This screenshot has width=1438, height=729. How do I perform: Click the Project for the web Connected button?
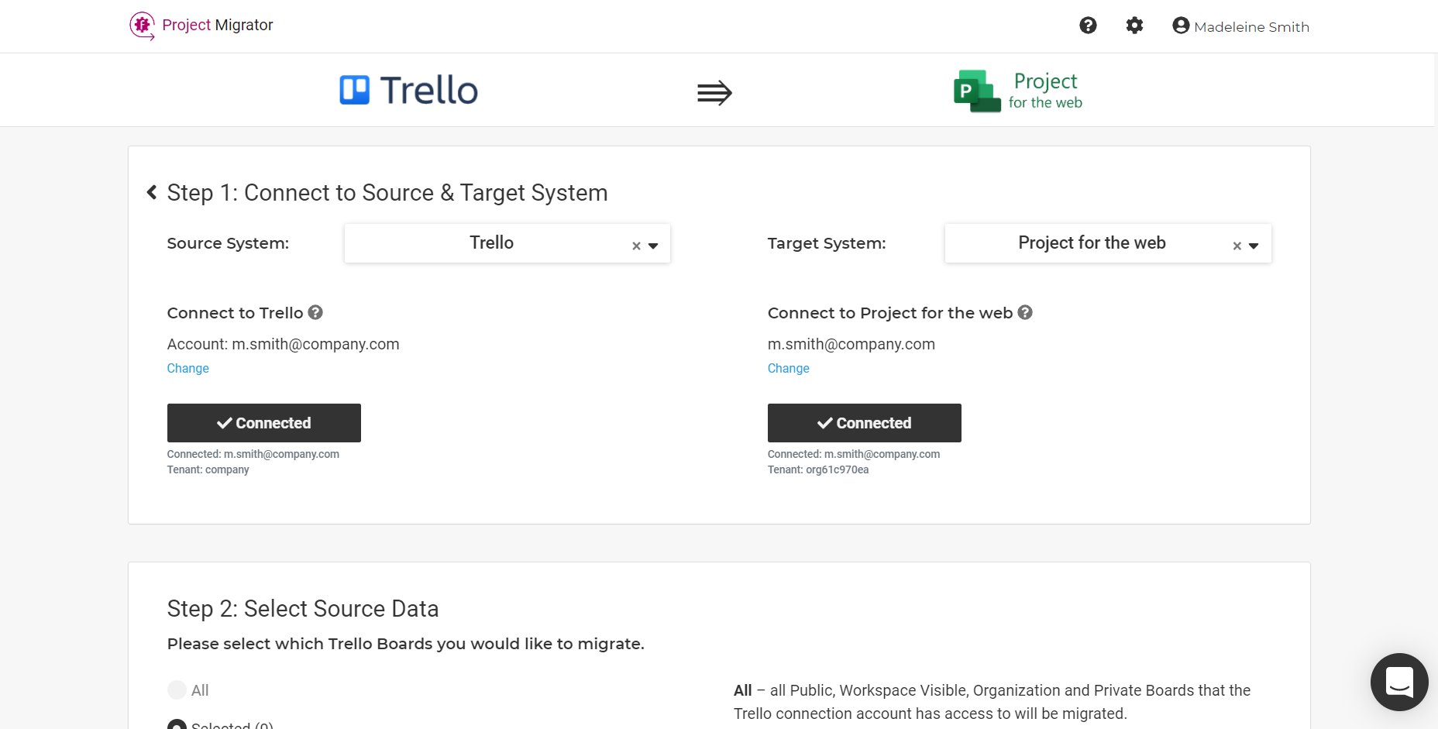pos(865,423)
